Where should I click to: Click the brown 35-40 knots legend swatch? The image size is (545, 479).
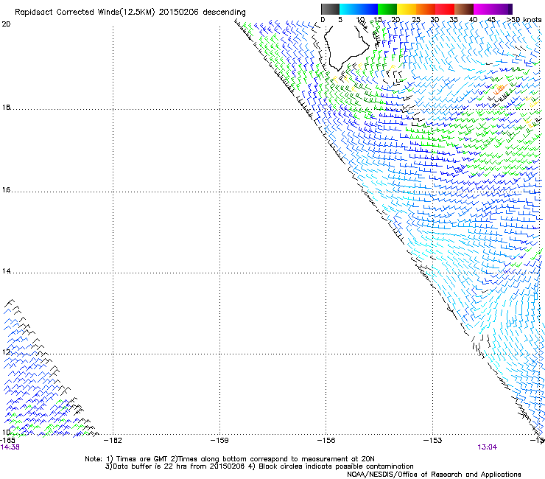pyautogui.click(x=464, y=9)
